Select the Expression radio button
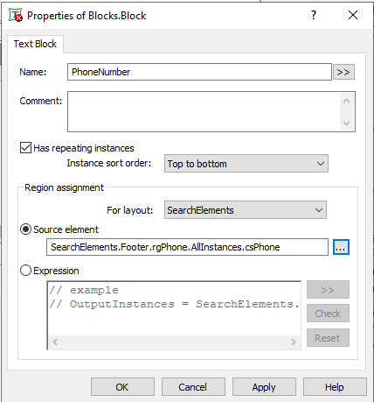 (25, 271)
